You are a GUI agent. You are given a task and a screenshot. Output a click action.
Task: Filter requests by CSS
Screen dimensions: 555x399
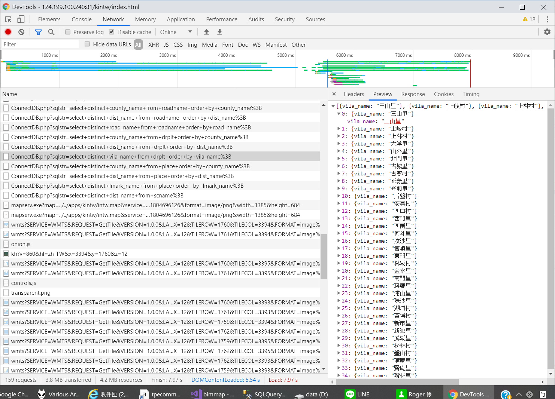point(178,44)
